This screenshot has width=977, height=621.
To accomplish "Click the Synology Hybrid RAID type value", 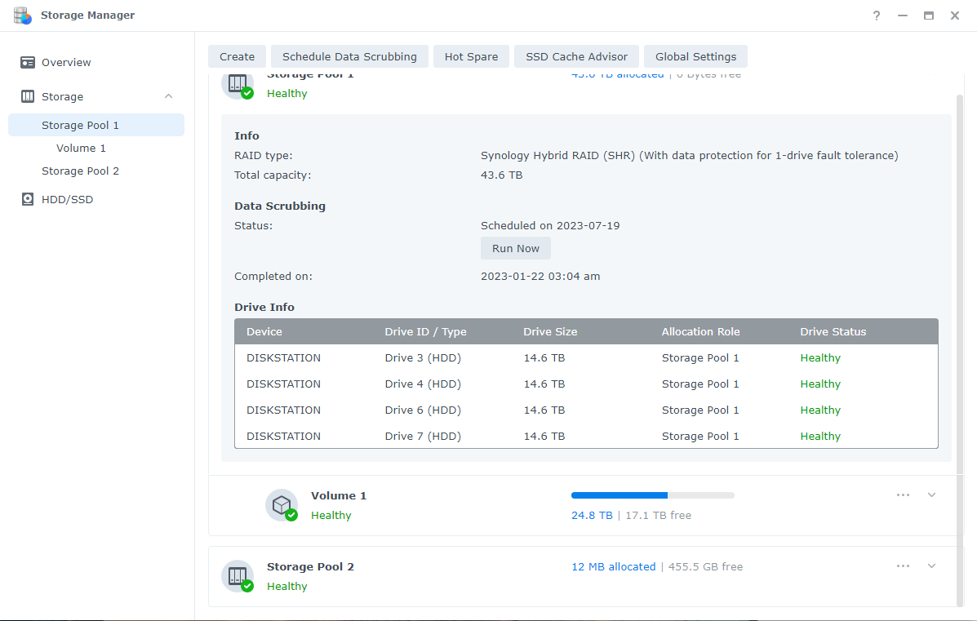I will coord(689,156).
